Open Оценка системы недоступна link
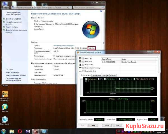 click(64, 46)
